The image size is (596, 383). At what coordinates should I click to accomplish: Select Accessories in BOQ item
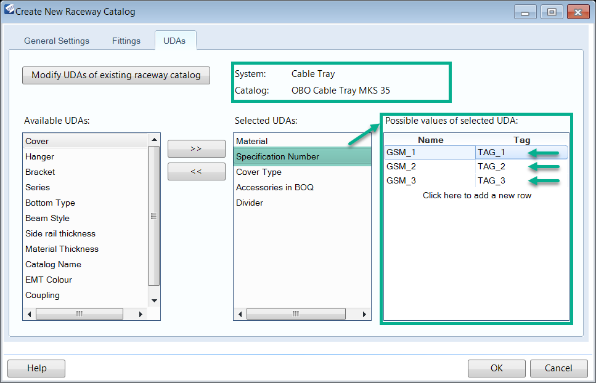click(302, 187)
